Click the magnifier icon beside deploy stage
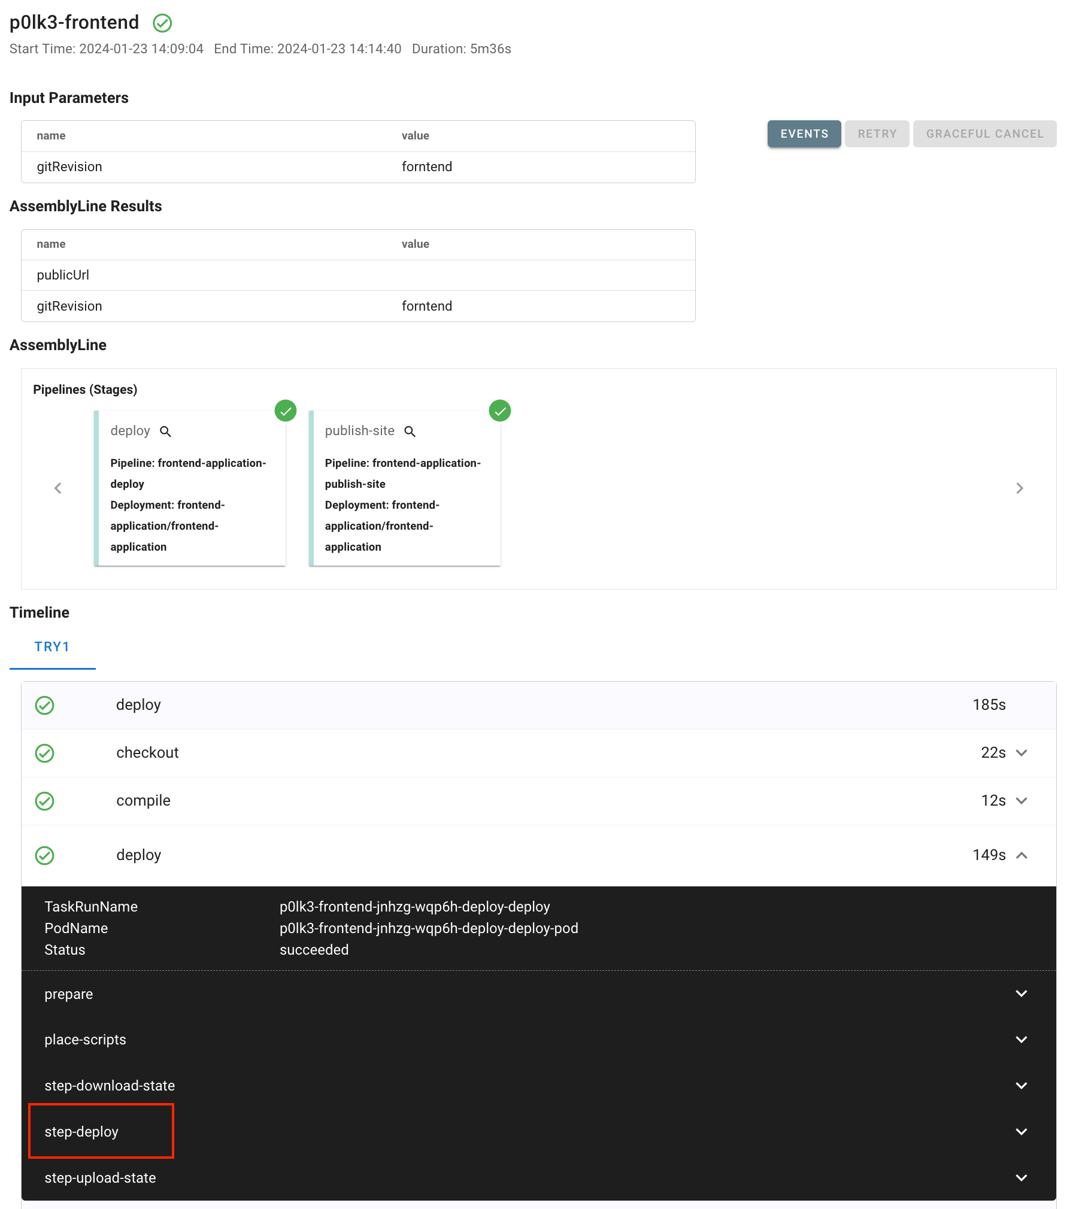This screenshot has height=1209, width=1073. click(165, 432)
